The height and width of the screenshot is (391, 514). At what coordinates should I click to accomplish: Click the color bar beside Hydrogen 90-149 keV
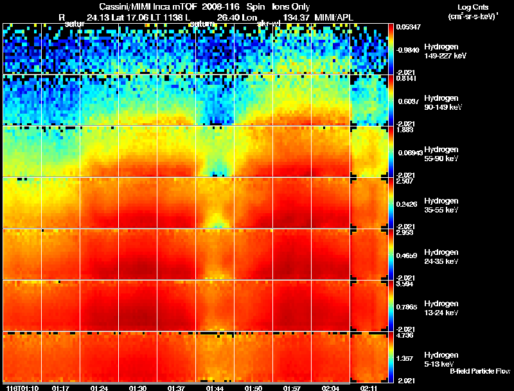coord(391,100)
